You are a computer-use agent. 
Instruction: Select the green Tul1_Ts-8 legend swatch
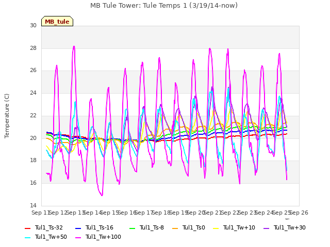[x=132, y=228]
